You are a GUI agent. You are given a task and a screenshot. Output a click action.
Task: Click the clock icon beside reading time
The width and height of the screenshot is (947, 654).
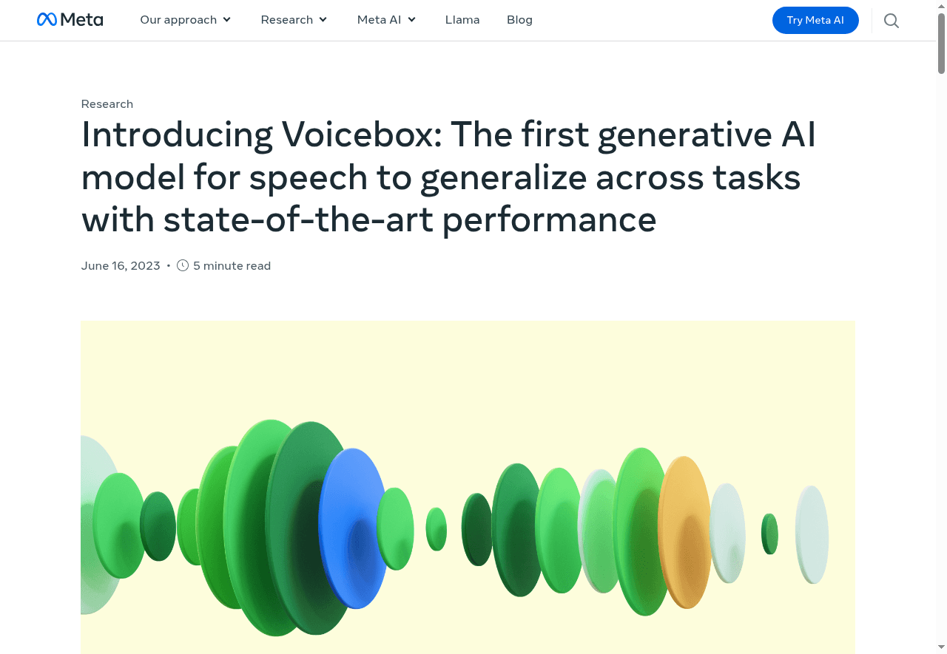click(182, 265)
